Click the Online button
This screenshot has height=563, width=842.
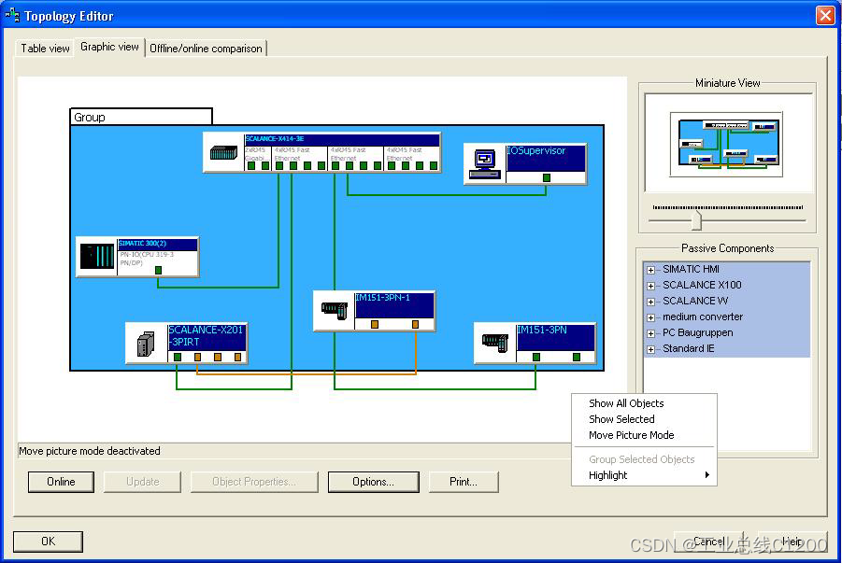[x=61, y=482]
